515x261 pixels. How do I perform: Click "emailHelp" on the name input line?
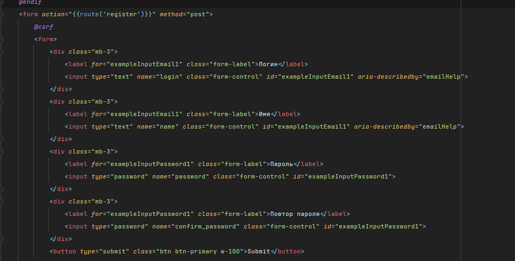(x=439, y=126)
